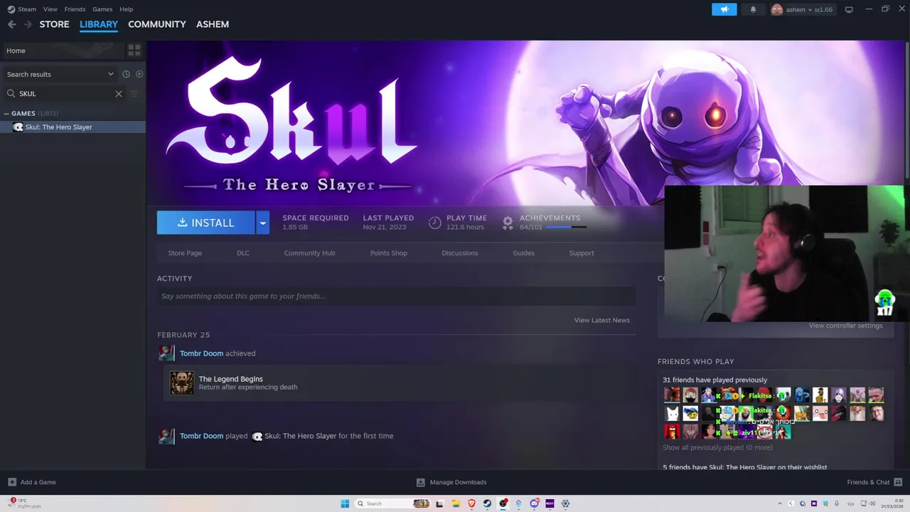Open the Games menu

(x=102, y=9)
